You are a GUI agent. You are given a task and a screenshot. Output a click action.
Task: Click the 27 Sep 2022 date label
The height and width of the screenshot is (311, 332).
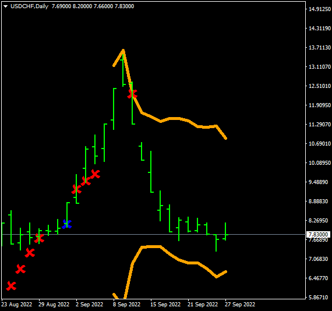click(x=240, y=305)
